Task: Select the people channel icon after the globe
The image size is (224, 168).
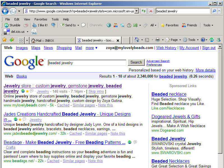Action: pos(115,25)
